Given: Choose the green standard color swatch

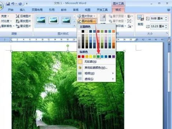Looking at the screenshot, I should coord(98,57).
